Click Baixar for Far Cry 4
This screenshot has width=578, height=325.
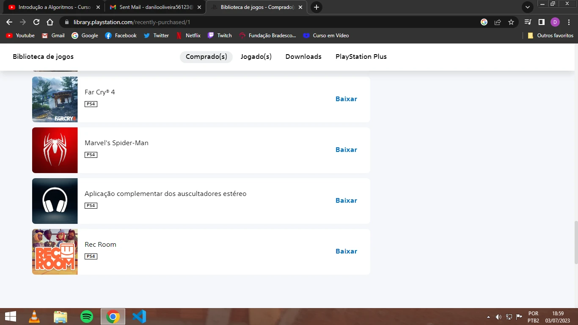click(346, 99)
